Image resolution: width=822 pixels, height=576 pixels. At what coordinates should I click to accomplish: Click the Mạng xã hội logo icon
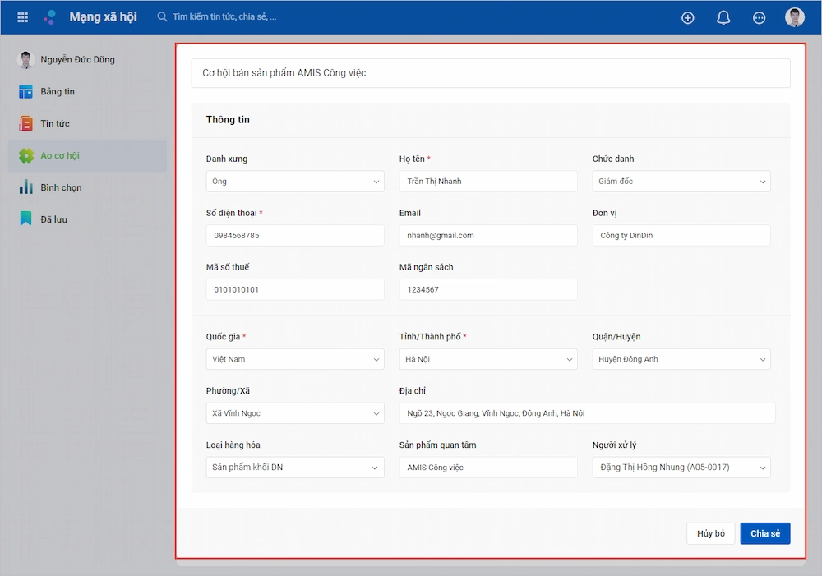tap(50, 17)
